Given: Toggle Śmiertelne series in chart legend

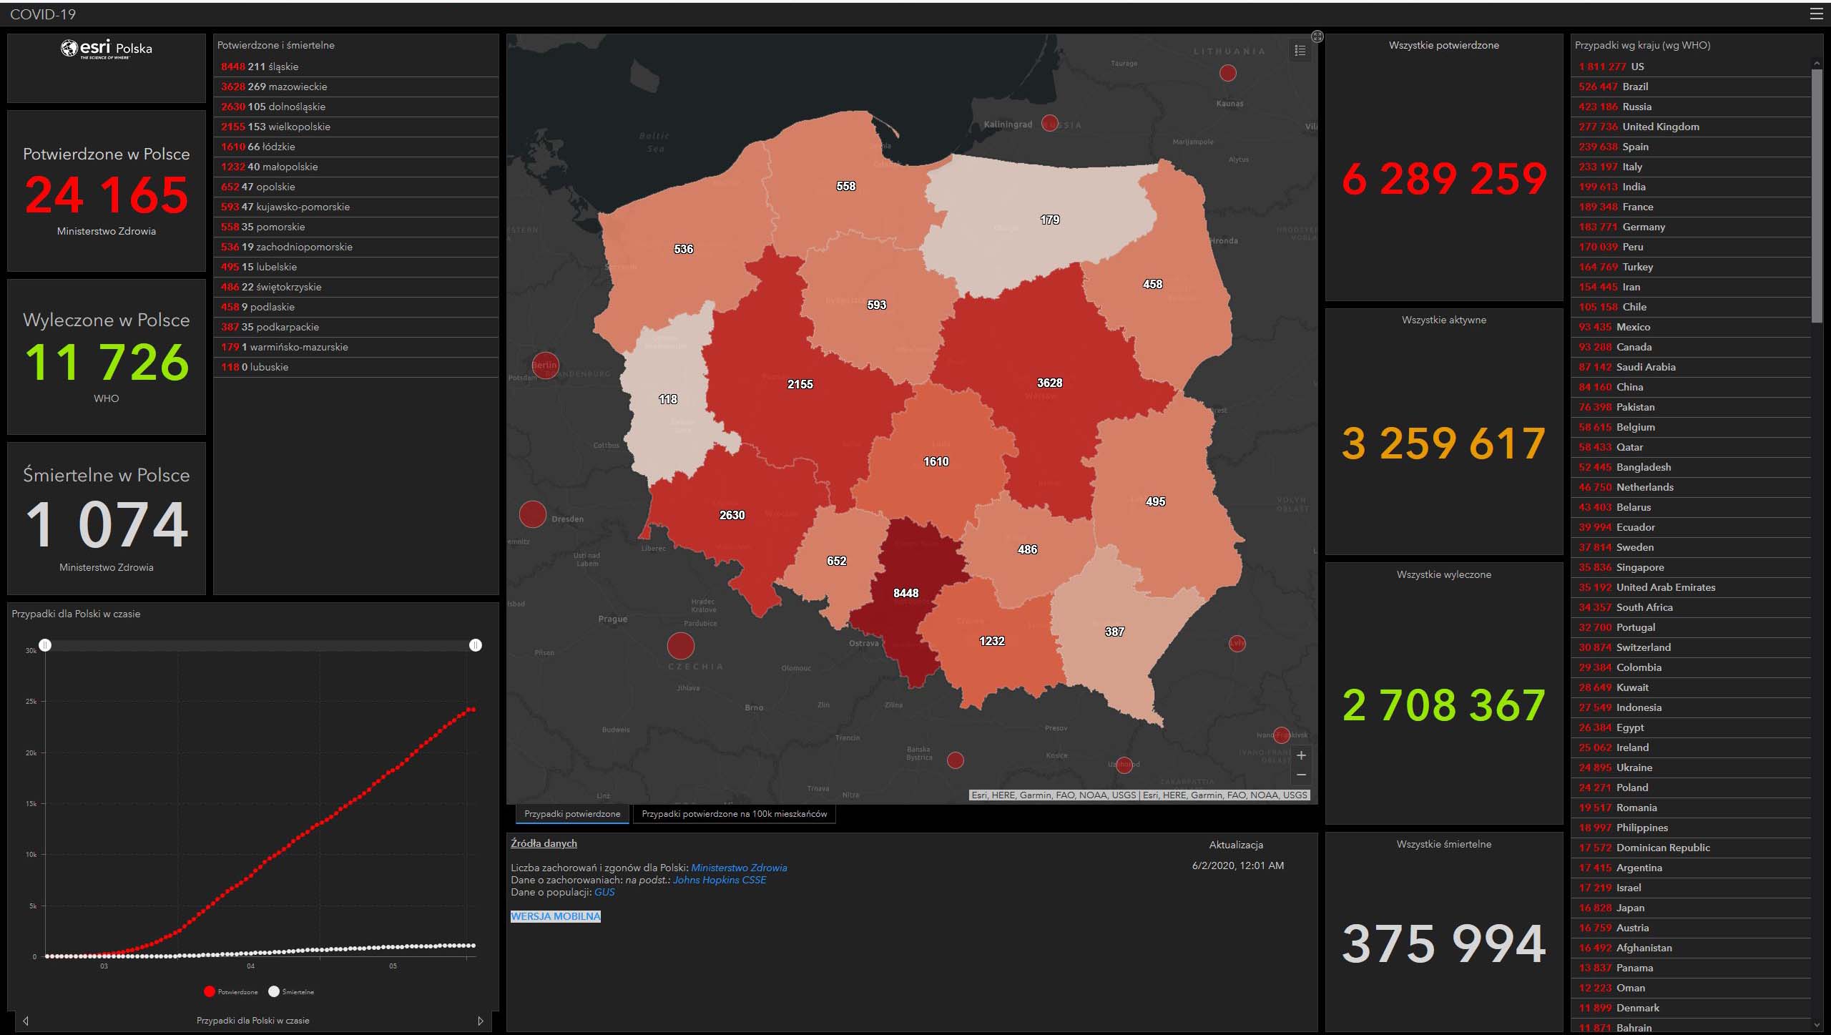Looking at the screenshot, I should click(291, 991).
